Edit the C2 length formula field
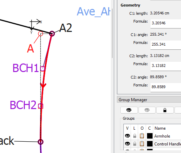This screenshot has width=181, height=153. pyautogui.click(x=166, y=66)
